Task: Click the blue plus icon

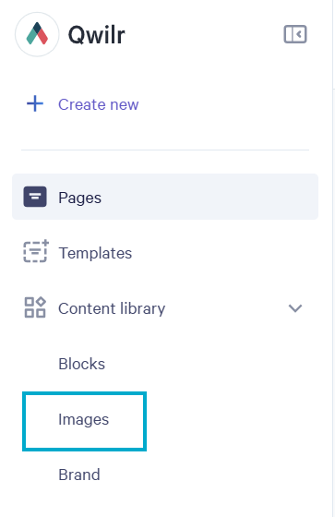Action: [x=35, y=103]
